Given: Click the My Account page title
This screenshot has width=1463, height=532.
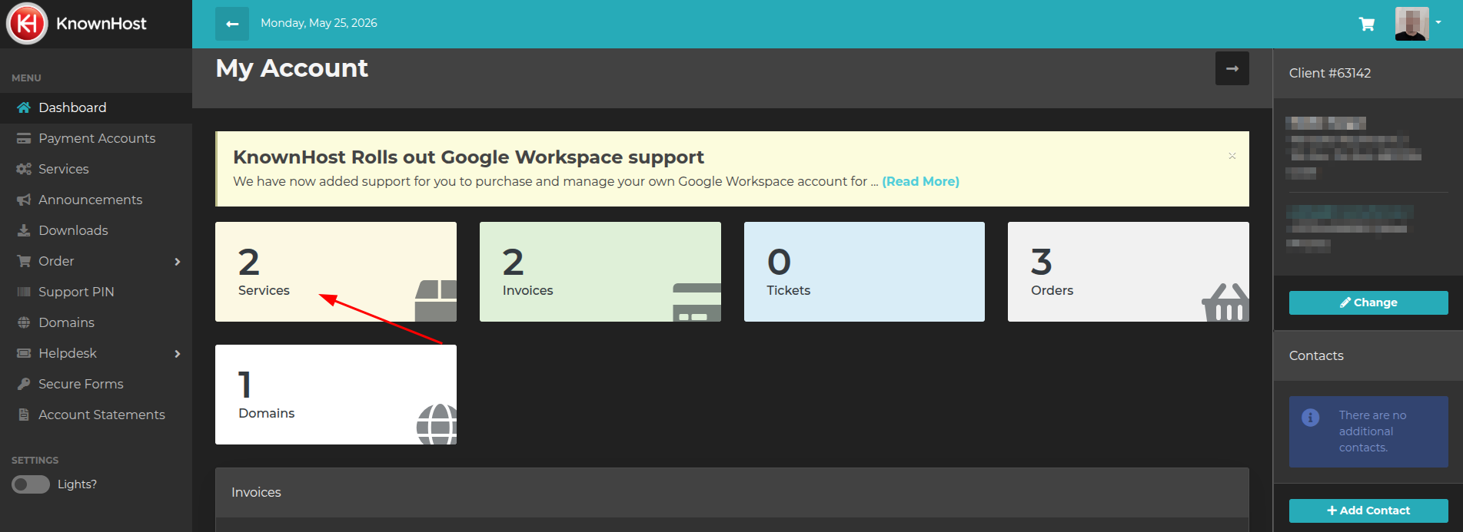Looking at the screenshot, I should pos(291,68).
